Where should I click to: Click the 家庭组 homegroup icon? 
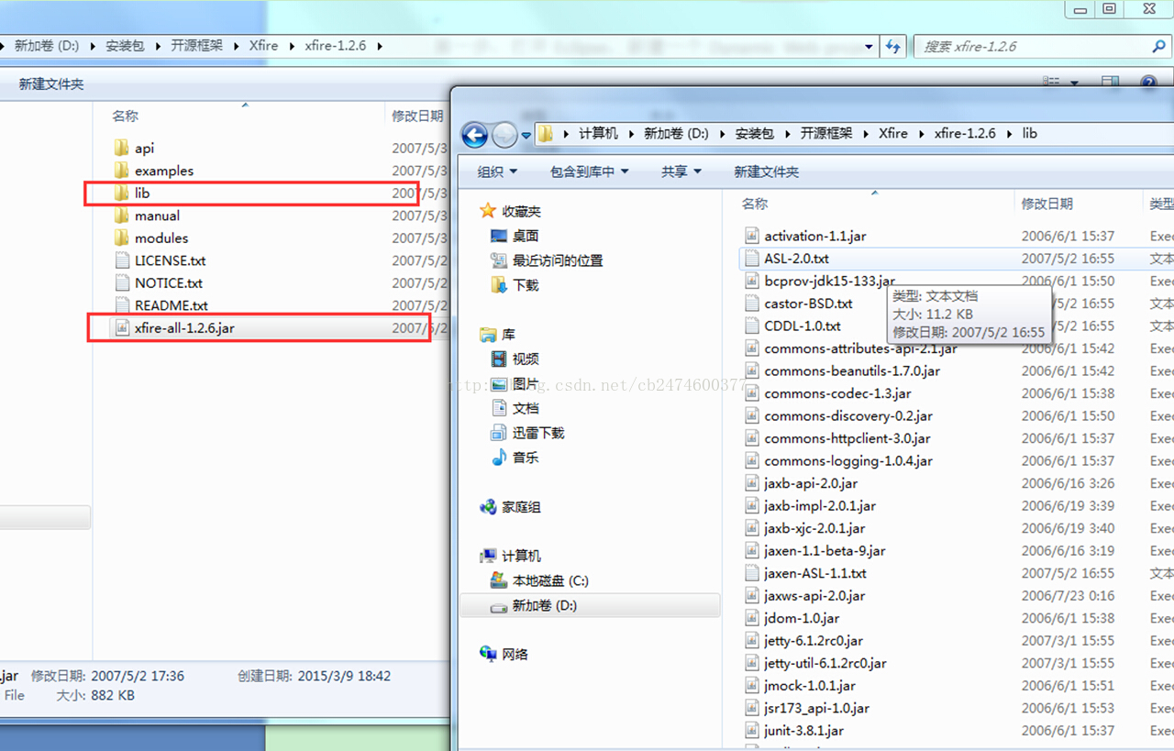coord(488,507)
